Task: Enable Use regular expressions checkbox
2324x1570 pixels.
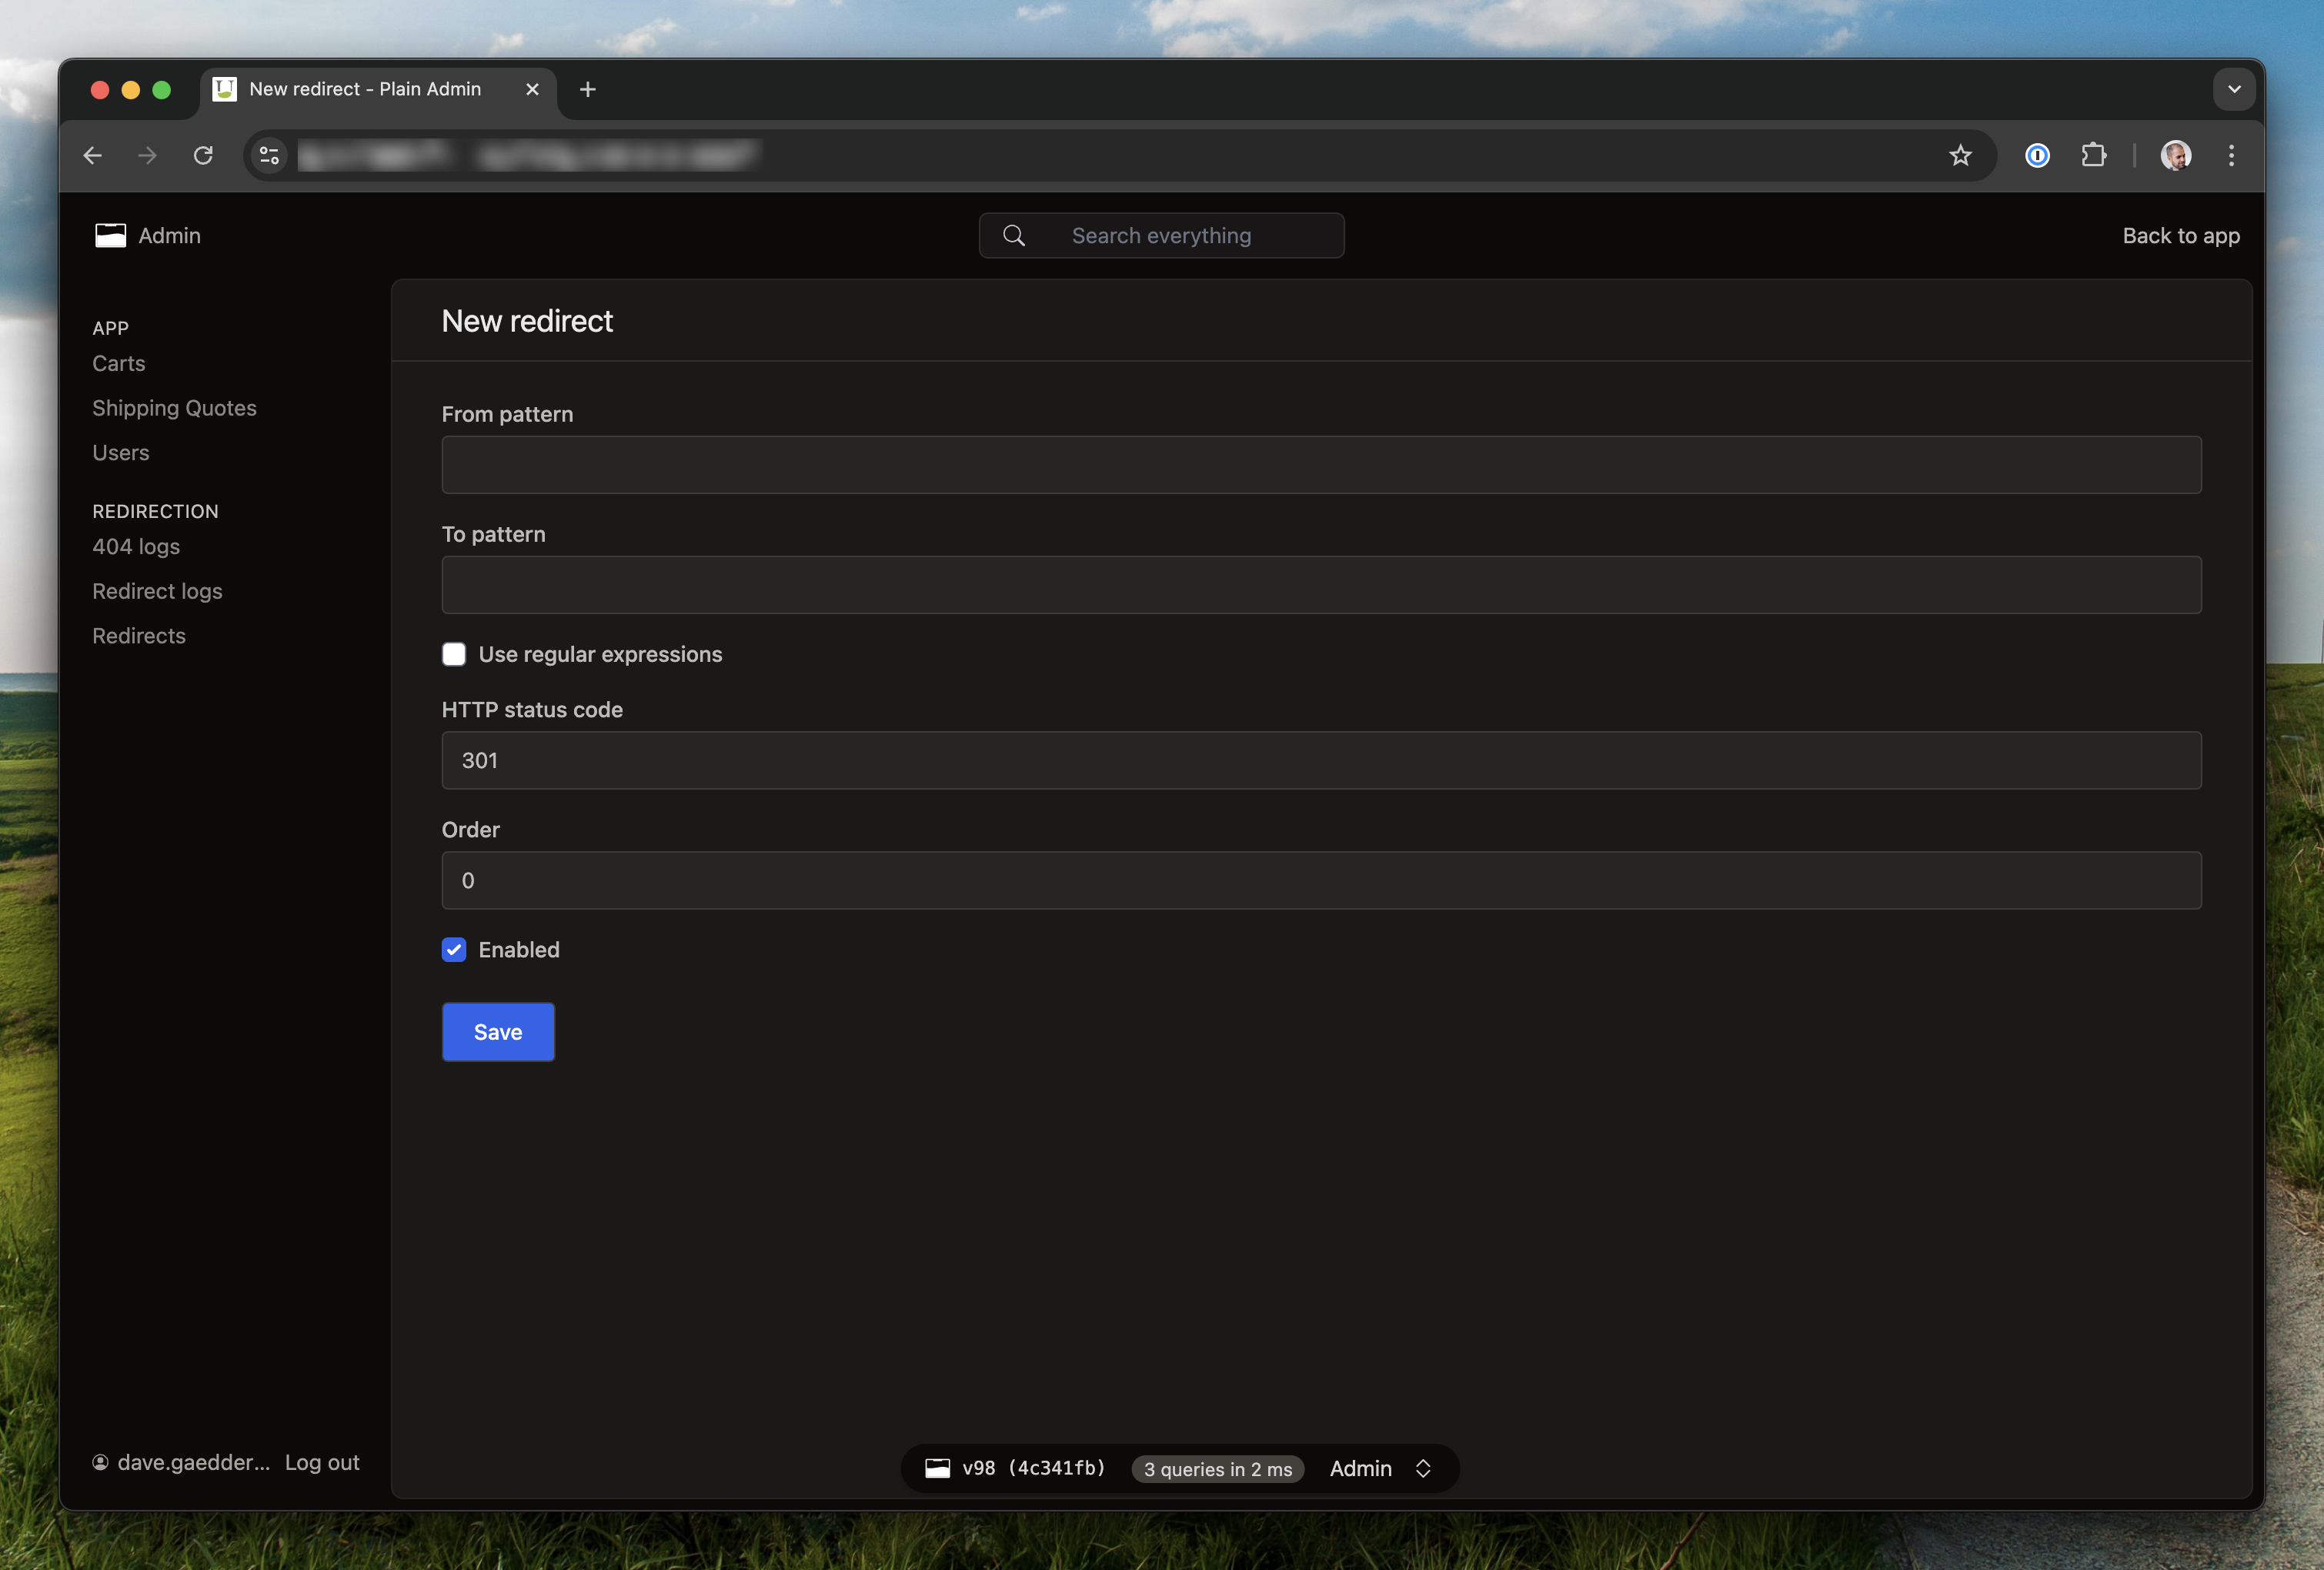Action: click(x=454, y=654)
